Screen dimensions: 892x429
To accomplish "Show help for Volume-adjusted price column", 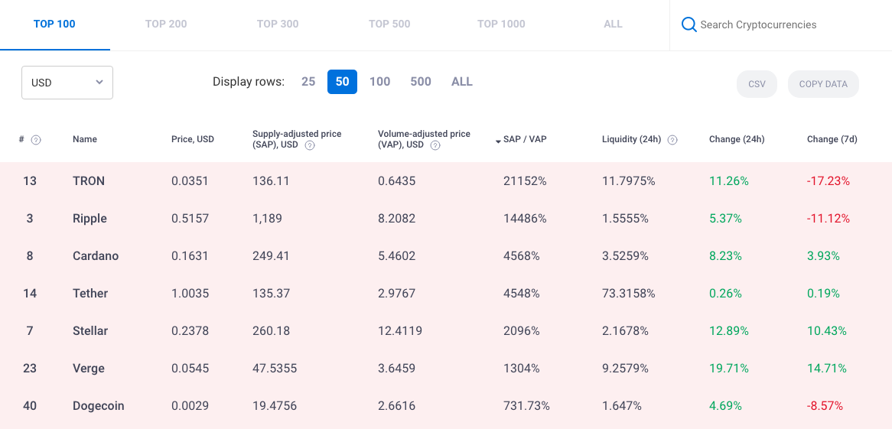I will [435, 145].
